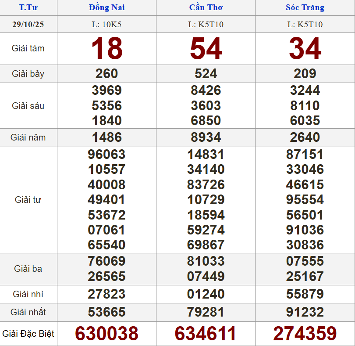The width and height of the screenshot is (355, 346).
Task: Click the Giải tám row label
Action: [x=28, y=49]
